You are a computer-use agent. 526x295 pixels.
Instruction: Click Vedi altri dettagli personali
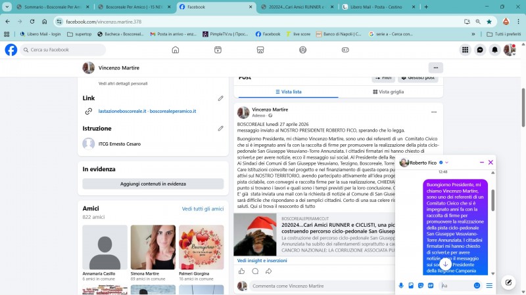[123, 83]
